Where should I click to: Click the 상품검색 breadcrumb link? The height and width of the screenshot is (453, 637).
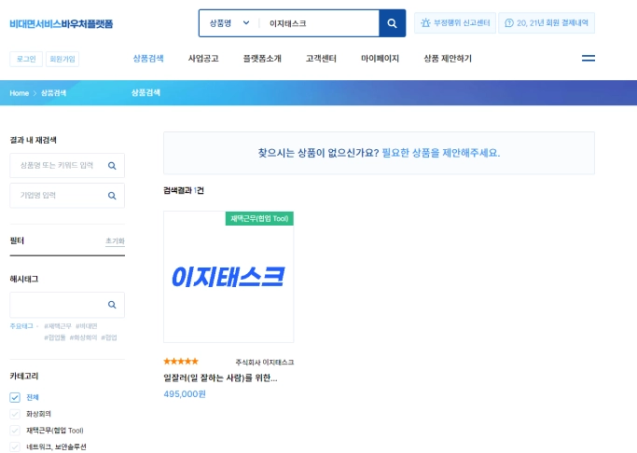point(53,93)
